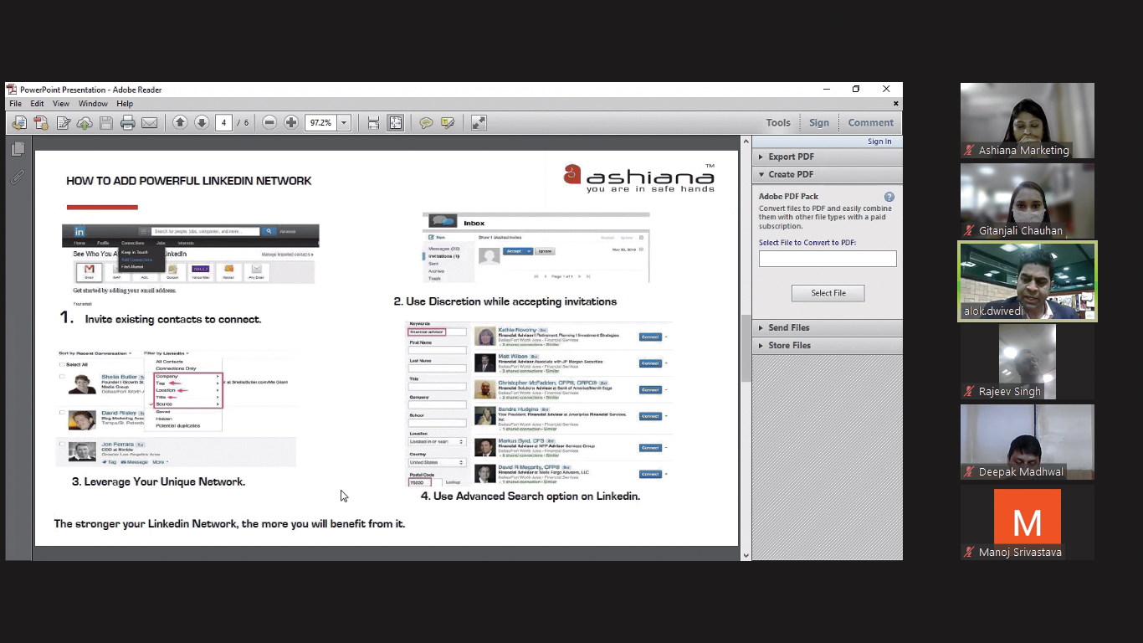Select Manoj Srivastava's avatar tile
The width and height of the screenshot is (1143, 643).
click(1028, 522)
